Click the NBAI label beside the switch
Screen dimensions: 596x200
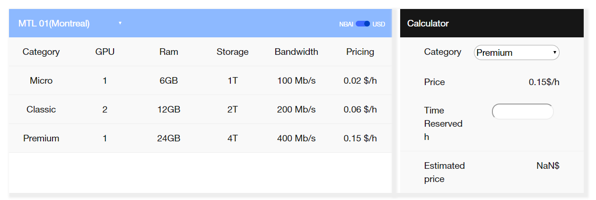click(x=346, y=24)
